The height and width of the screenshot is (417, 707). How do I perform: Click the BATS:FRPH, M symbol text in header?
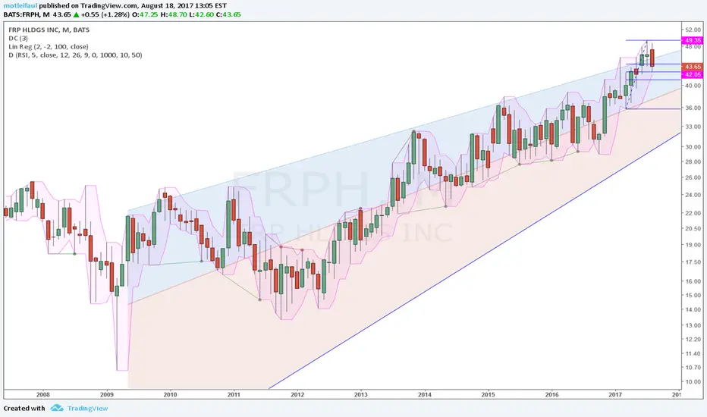point(27,14)
